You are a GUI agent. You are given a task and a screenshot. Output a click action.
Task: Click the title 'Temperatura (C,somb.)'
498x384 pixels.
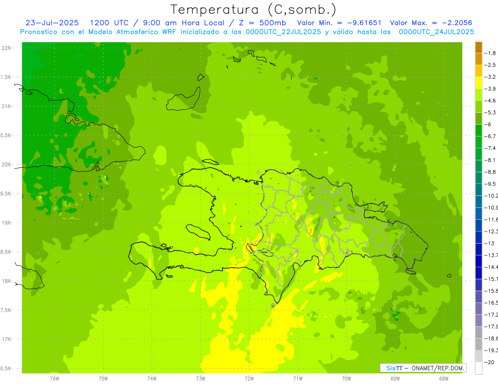click(254, 9)
